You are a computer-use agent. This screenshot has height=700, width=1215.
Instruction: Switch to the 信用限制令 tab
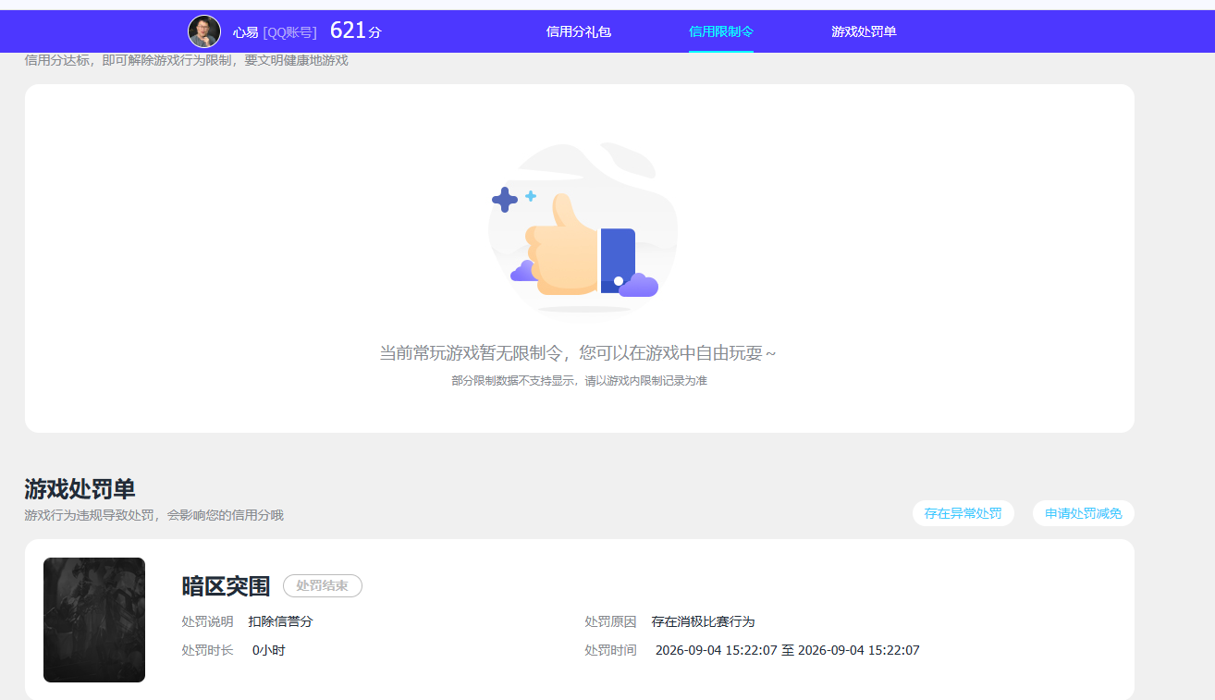(x=721, y=31)
